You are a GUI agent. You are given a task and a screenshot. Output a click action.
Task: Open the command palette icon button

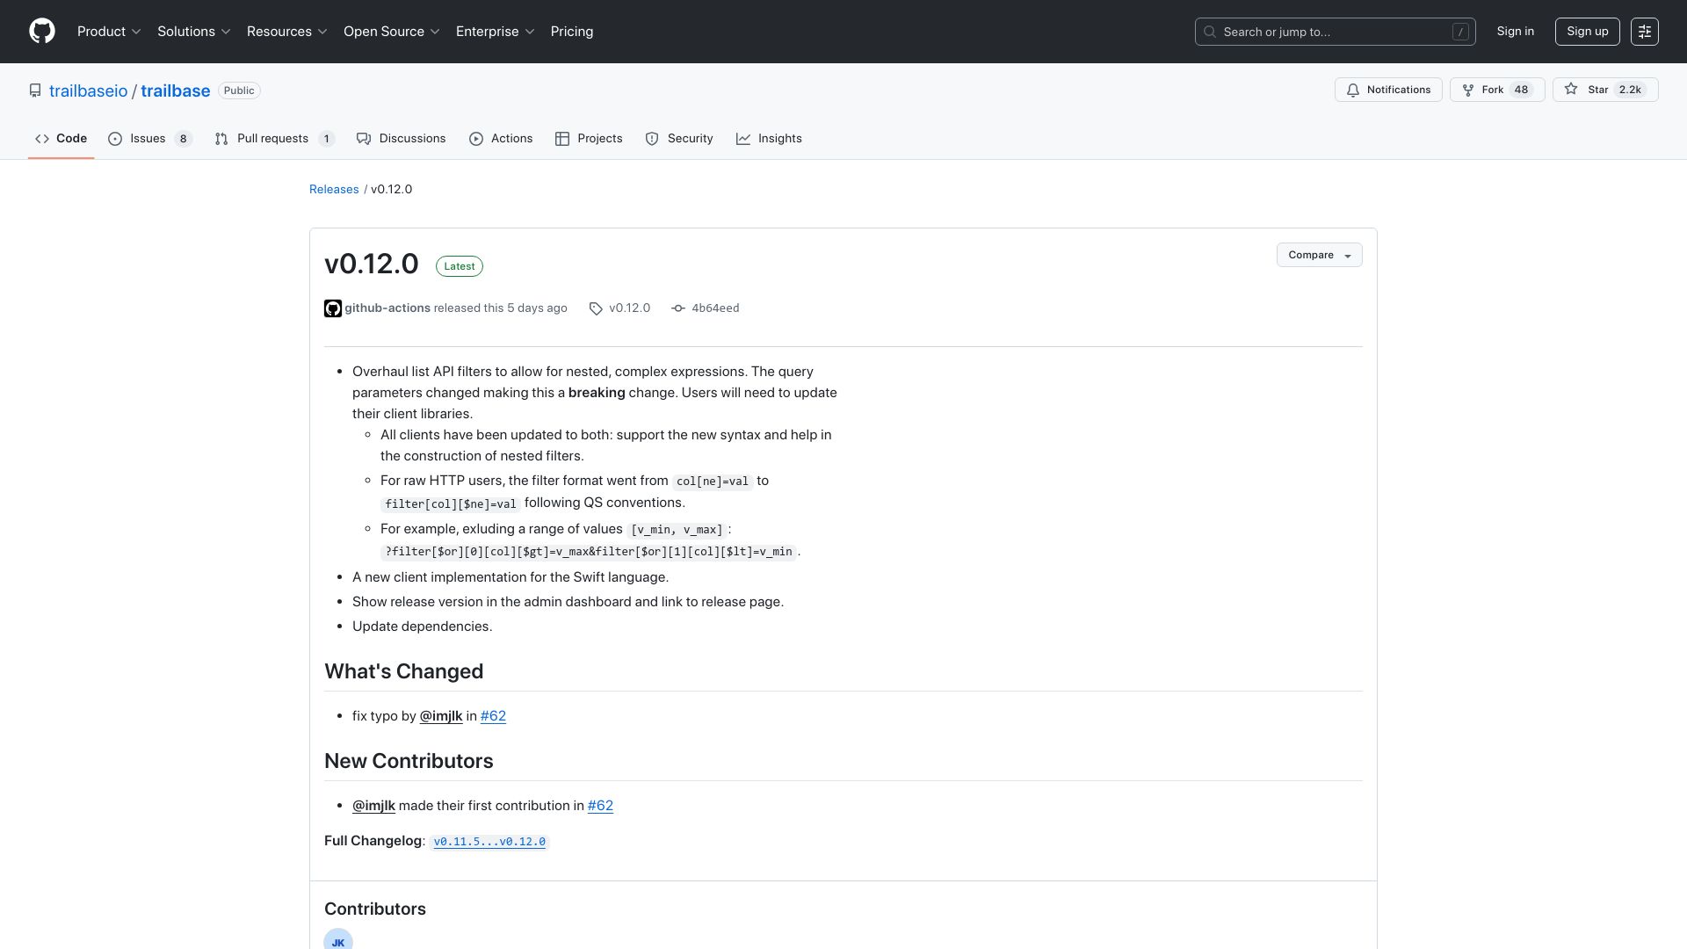tap(1645, 32)
